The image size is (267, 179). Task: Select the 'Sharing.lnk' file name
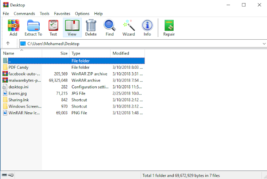point(19,100)
